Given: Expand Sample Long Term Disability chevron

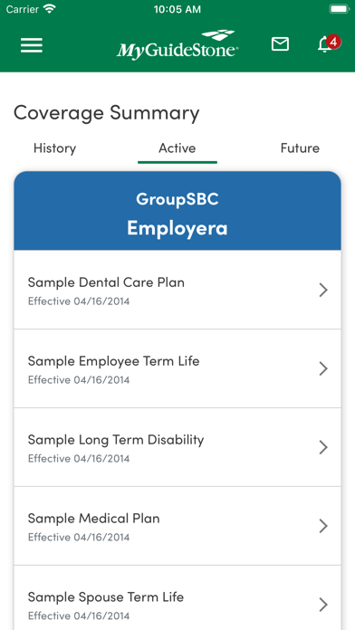Looking at the screenshot, I should (323, 447).
